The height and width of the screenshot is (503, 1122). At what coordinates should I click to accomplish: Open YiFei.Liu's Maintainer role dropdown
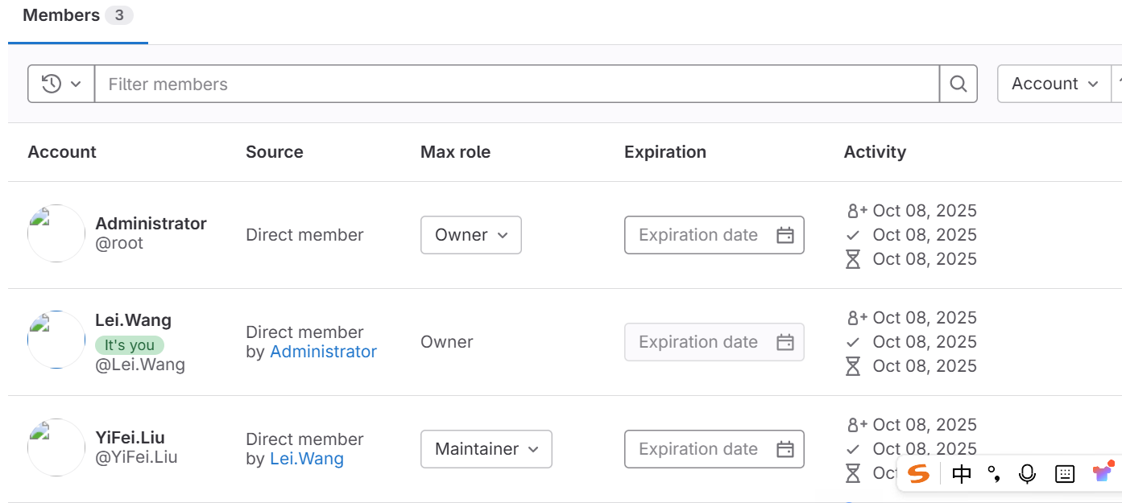[x=486, y=449]
